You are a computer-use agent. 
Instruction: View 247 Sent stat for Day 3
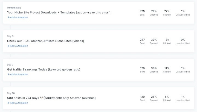(x=142, y=41)
